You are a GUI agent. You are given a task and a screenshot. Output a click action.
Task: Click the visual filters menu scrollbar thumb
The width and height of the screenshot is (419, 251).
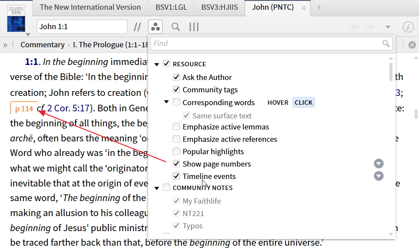click(391, 72)
